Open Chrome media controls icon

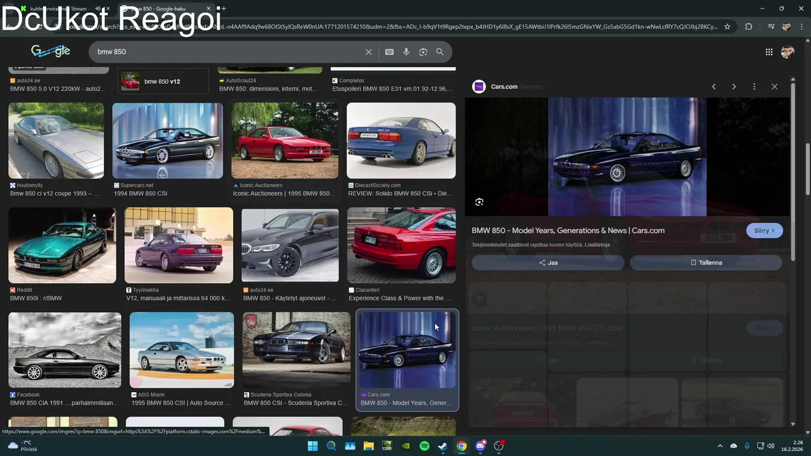pos(771,27)
